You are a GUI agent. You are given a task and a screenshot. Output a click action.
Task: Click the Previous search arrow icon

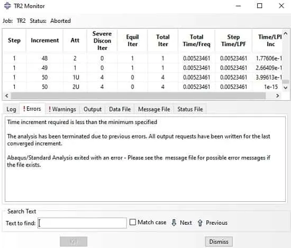tap(200, 223)
